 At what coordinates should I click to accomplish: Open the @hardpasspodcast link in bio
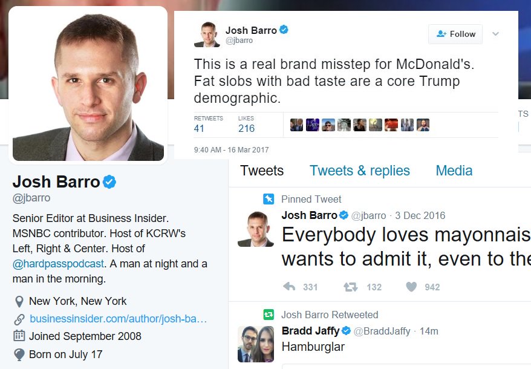(58, 264)
